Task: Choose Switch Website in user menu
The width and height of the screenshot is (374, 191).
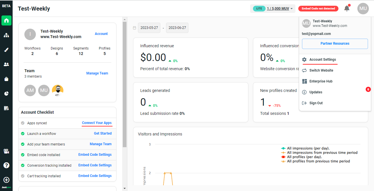Action: (321, 70)
